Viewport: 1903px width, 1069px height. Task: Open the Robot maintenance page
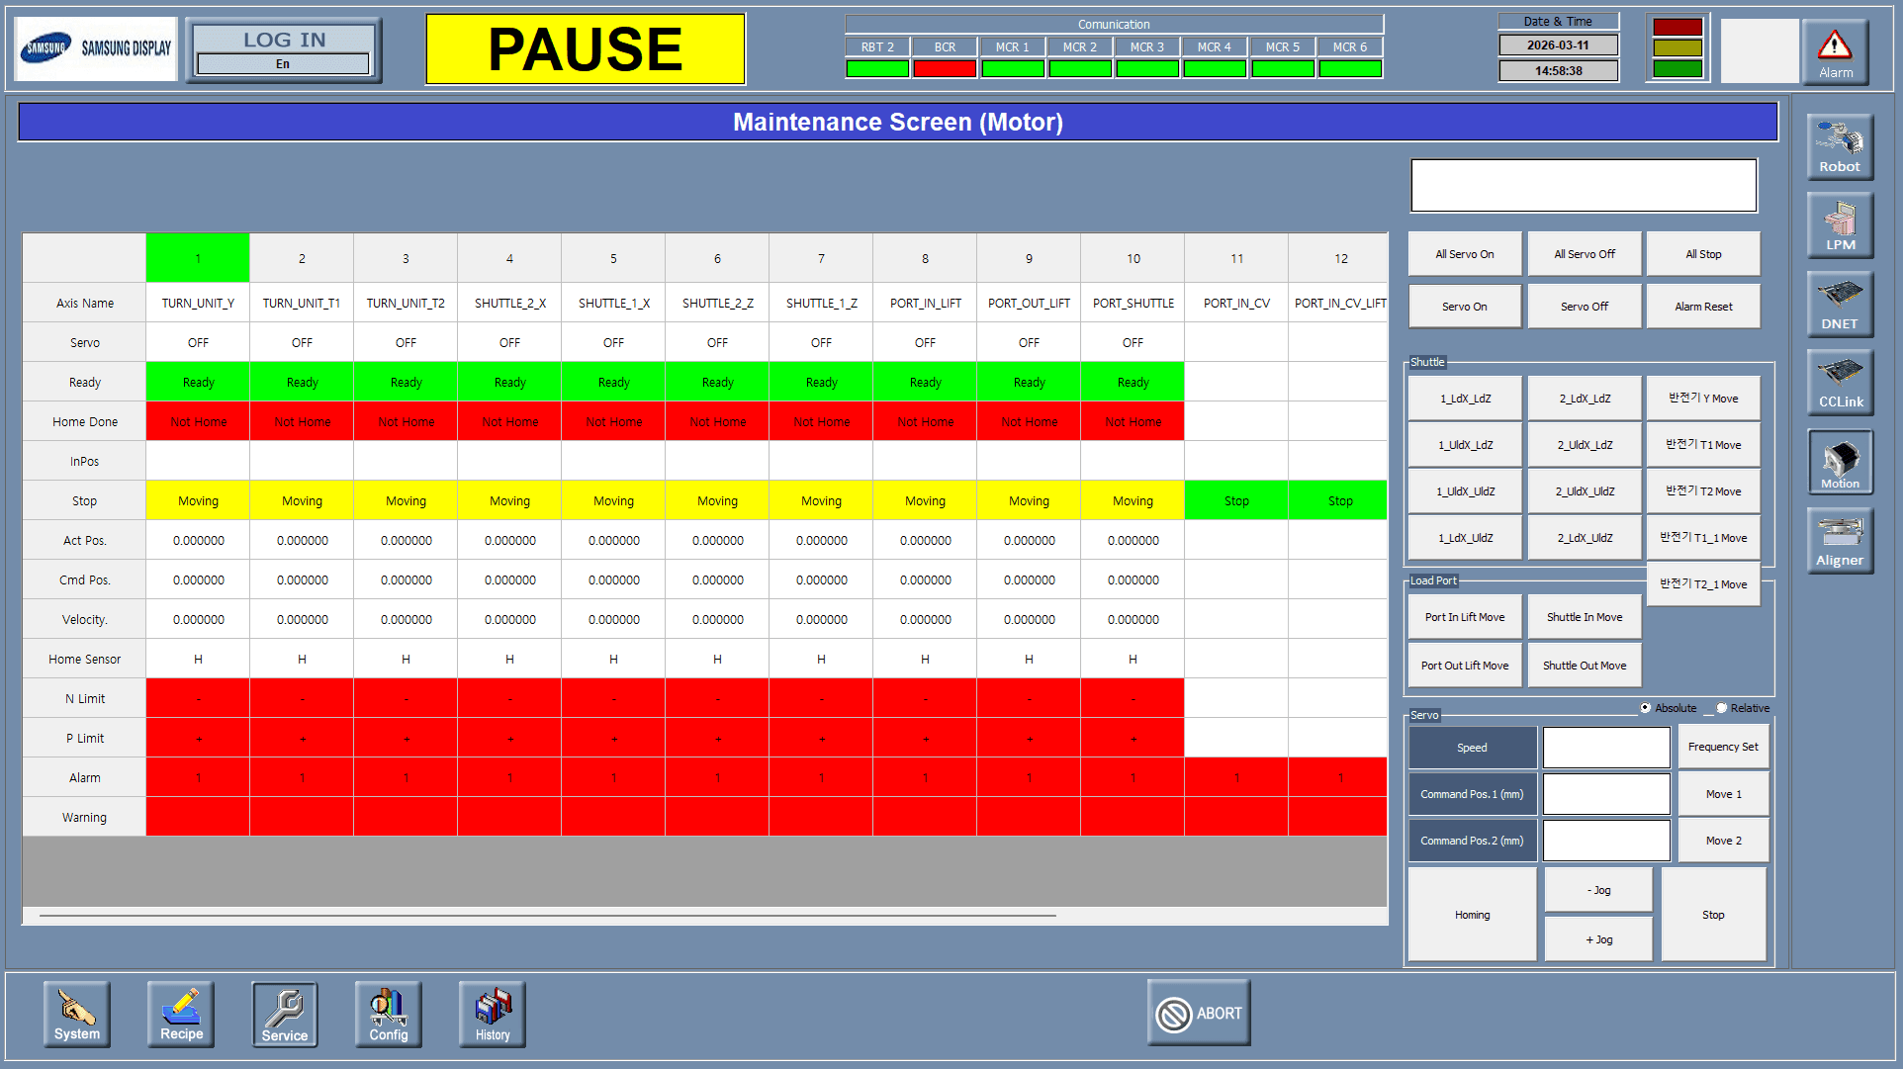pyautogui.click(x=1839, y=146)
